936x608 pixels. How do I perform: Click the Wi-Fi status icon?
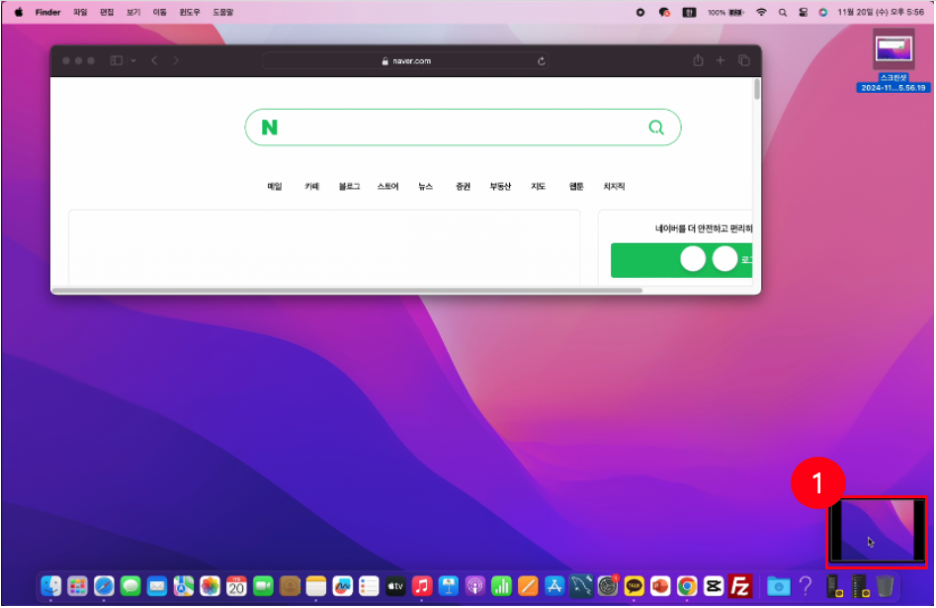pos(761,12)
